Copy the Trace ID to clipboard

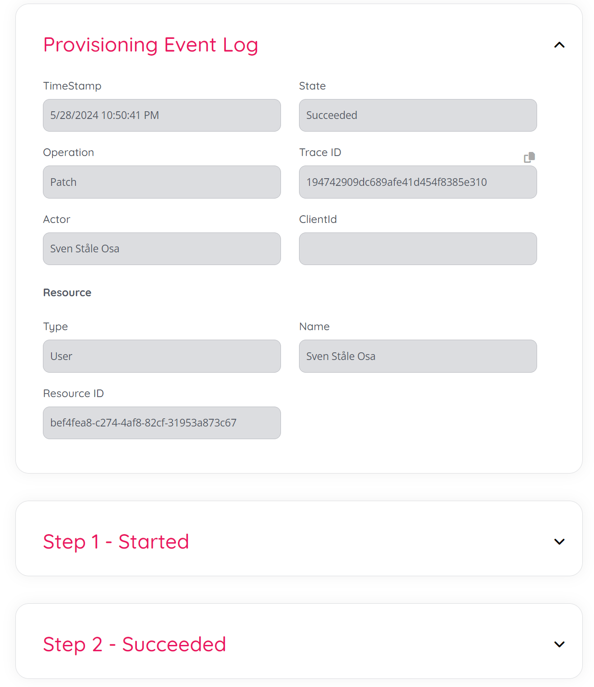(x=529, y=157)
